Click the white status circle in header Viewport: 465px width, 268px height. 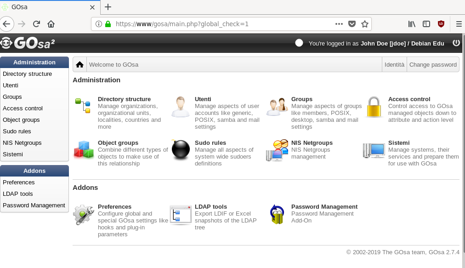tap(299, 43)
